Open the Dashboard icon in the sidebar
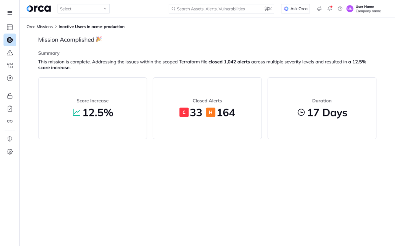 click(9, 27)
